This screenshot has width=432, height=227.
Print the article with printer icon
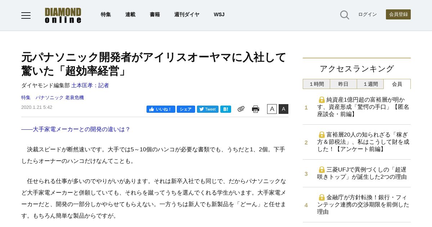pyautogui.click(x=256, y=109)
